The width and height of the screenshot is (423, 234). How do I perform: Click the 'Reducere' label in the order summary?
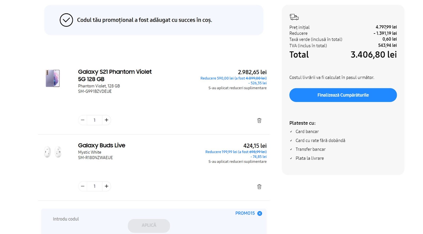point(298,33)
